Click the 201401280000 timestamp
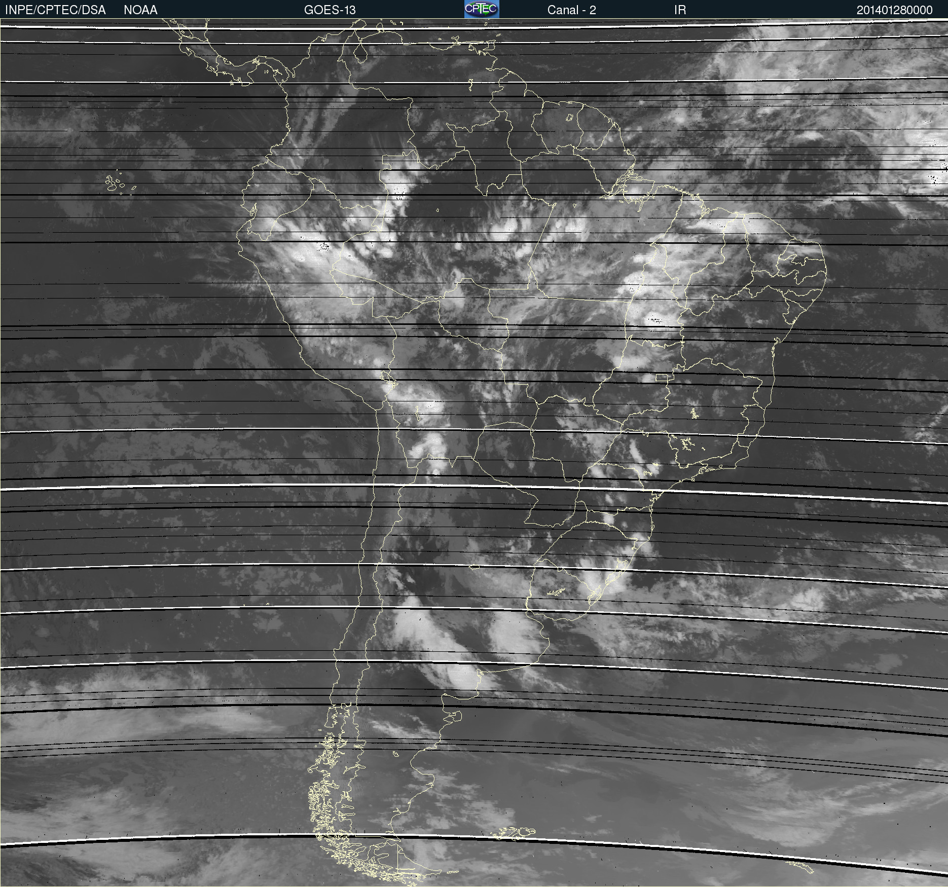 coord(894,10)
